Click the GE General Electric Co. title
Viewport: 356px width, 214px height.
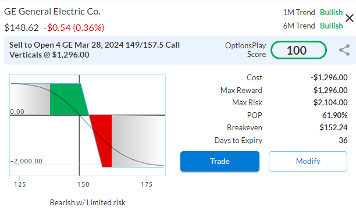coord(52,12)
